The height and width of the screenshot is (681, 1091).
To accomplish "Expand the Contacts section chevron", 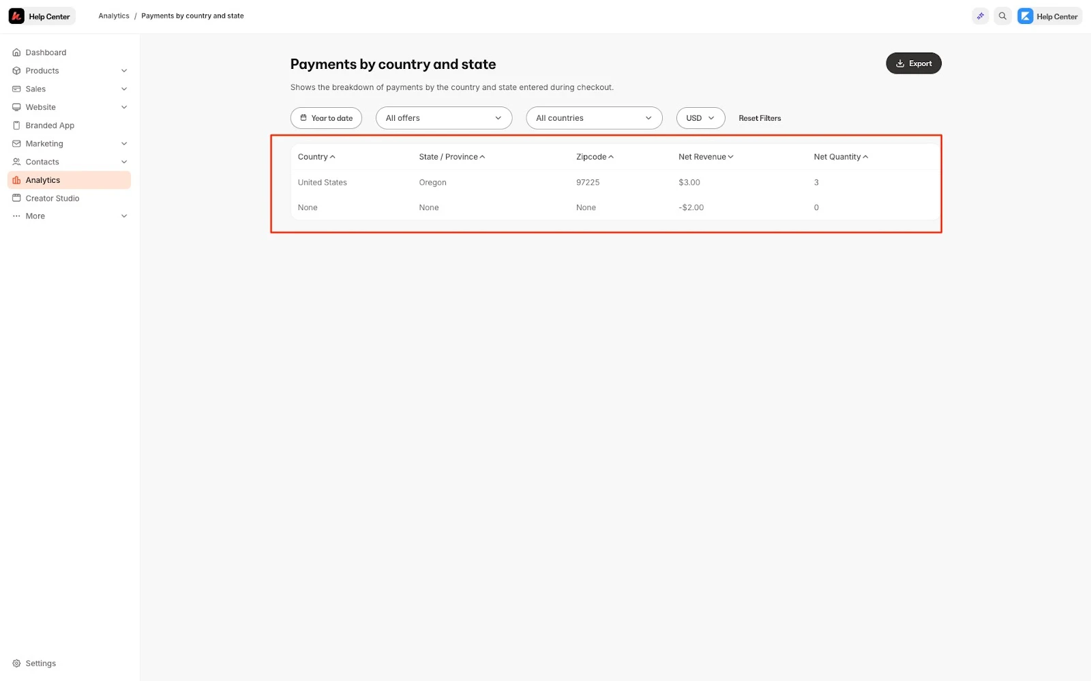I will pyautogui.click(x=123, y=162).
